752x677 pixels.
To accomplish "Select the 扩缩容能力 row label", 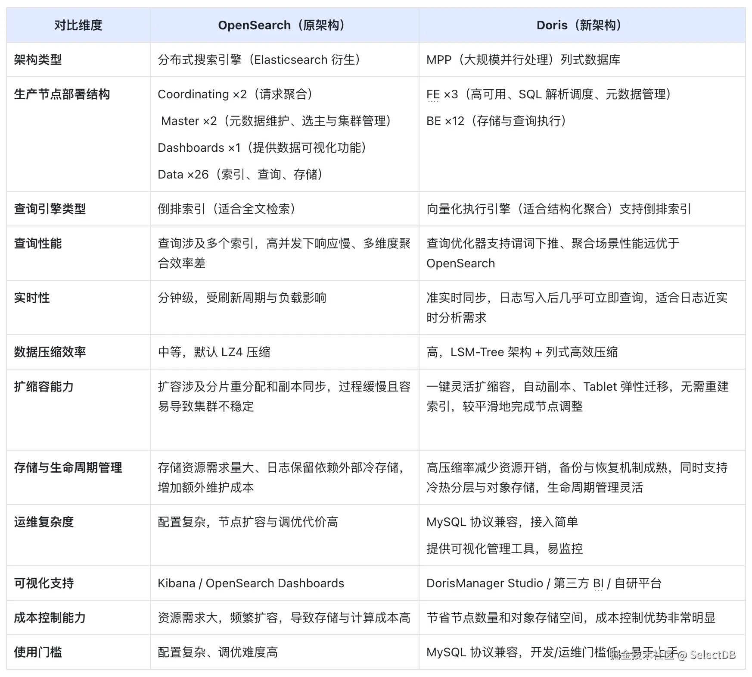I will [x=44, y=387].
